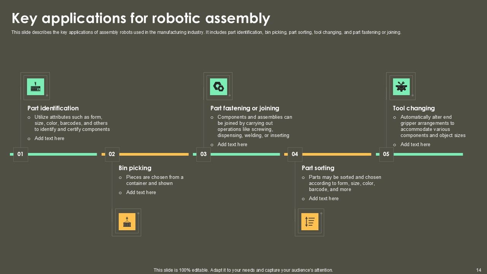Click the Part sorting arrows icon
The image size is (487, 274).
pyautogui.click(x=310, y=222)
